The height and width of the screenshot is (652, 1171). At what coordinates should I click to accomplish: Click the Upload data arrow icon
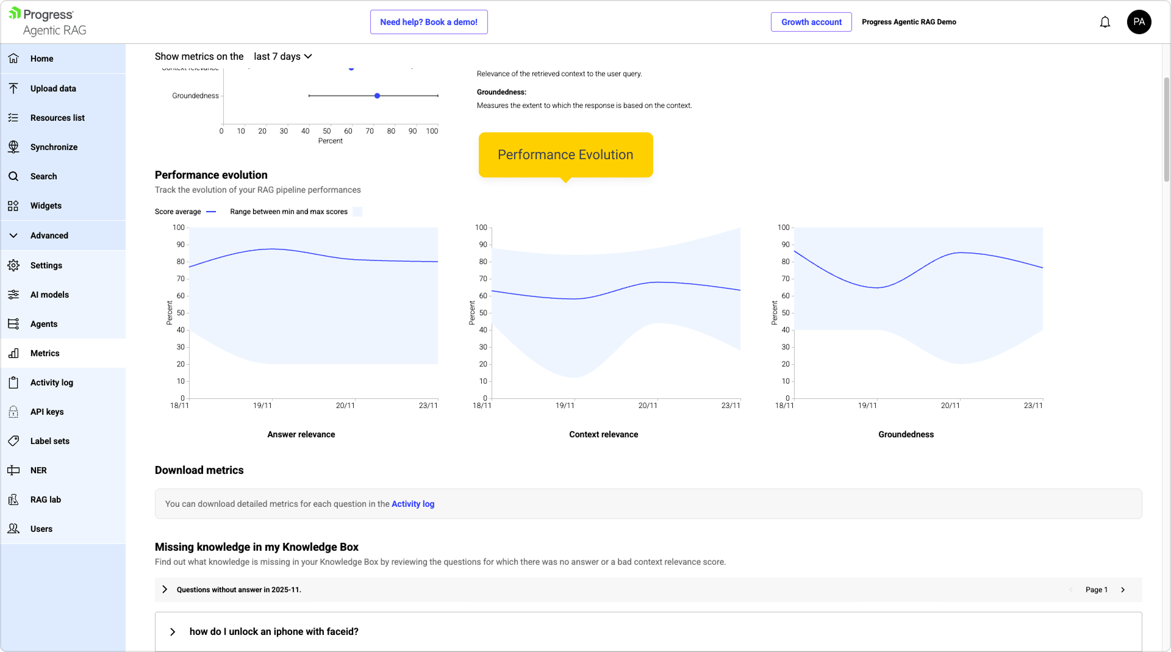[13, 88]
